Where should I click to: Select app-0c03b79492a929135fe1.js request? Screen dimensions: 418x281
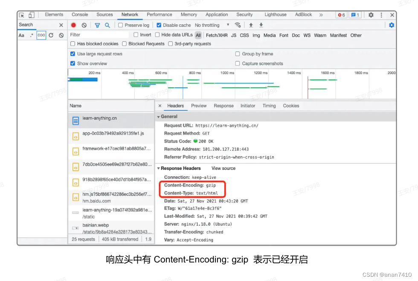click(111, 135)
